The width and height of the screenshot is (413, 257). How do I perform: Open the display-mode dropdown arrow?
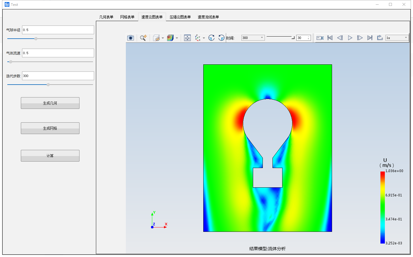click(163, 38)
